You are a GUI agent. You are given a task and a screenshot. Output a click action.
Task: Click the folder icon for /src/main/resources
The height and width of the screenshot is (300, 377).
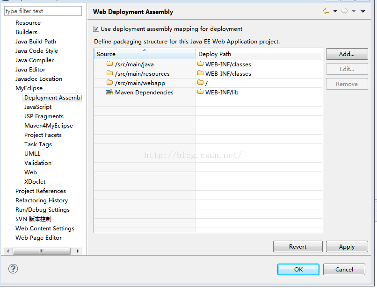109,73
